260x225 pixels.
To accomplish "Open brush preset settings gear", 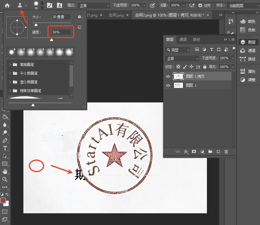I will pos(80,17).
